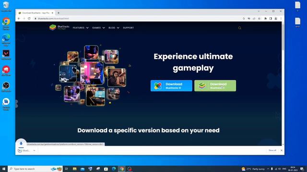
Task: Reload the page with the refresh icon
Action: (x=29, y=18)
